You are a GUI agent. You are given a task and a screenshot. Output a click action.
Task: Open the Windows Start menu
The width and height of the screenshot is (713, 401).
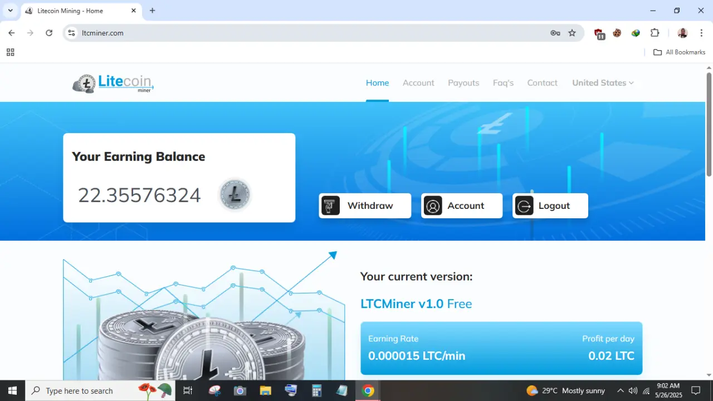tap(12, 390)
